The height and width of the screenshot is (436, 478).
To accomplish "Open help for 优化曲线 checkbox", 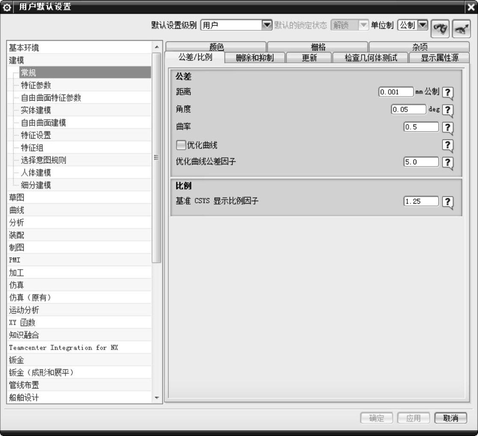I will [x=448, y=145].
